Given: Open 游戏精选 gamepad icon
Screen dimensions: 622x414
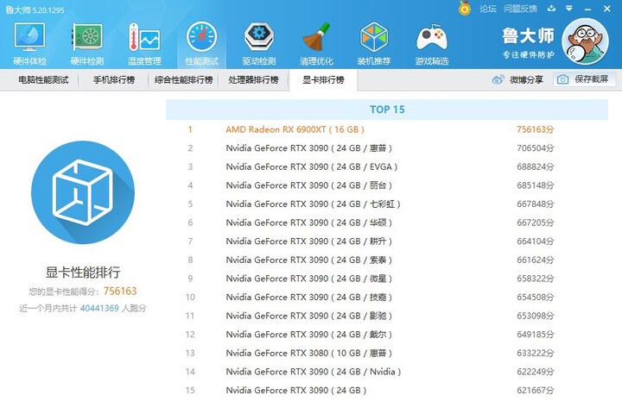Looking at the screenshot, I should pos(432,37).
